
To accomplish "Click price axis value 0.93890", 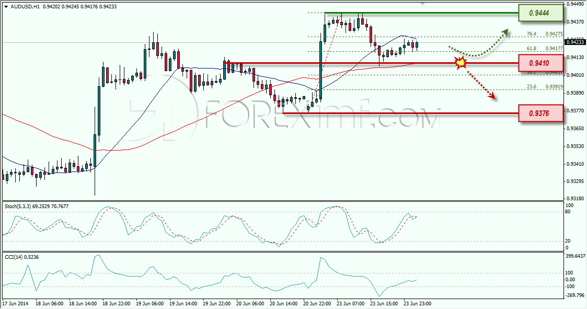I will [x=574, y=93].
